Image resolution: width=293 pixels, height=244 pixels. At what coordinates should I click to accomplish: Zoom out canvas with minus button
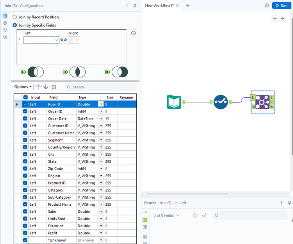275,18
